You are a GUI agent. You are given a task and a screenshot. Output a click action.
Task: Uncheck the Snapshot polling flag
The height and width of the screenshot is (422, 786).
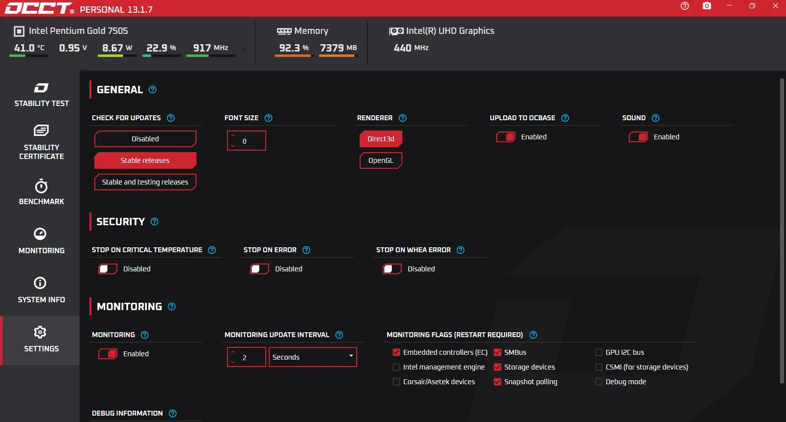(498, 382)
